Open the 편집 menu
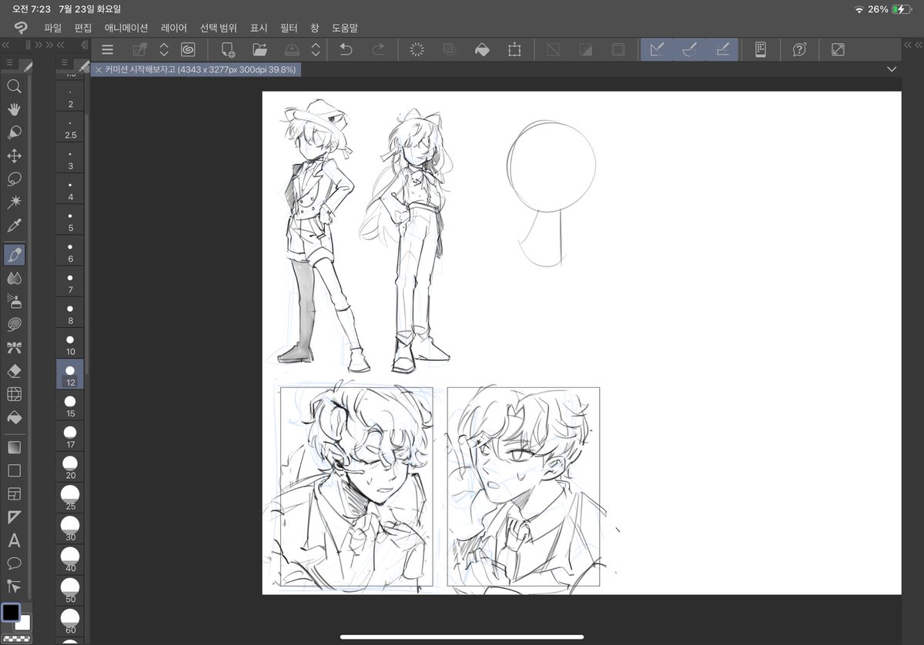This screenshot has height=645, width=924. [x=83, y=28]
